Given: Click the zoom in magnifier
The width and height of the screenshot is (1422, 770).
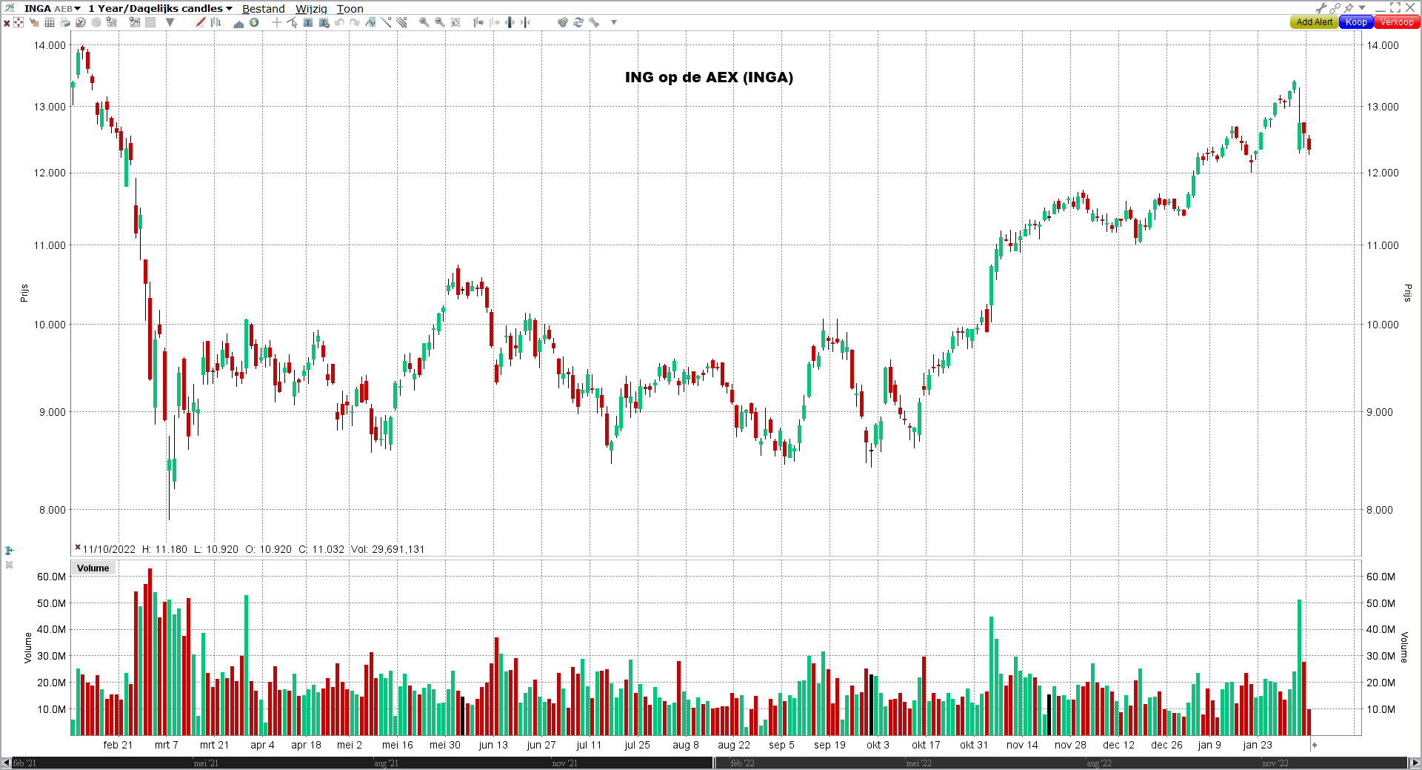Looking at the screenshot, I should point(424,22).
